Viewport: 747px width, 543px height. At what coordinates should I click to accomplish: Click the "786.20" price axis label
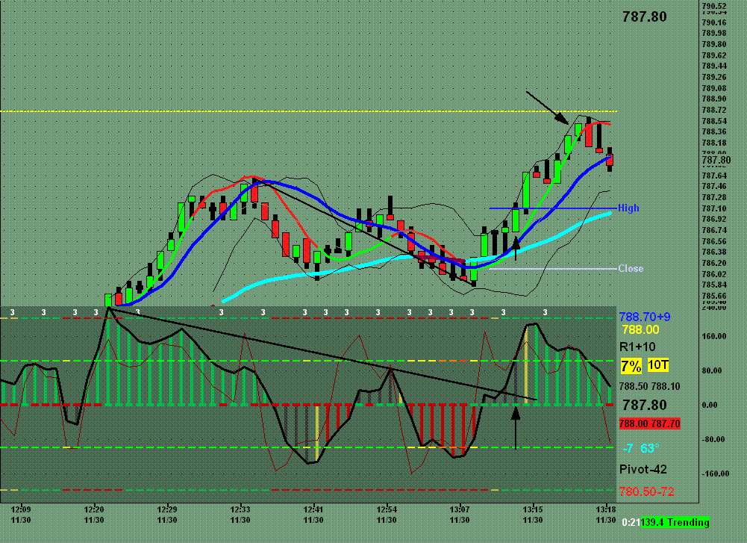(x=714, y=263)
